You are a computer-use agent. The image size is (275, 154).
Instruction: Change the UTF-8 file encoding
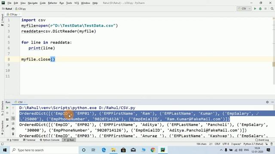[226, 144]
